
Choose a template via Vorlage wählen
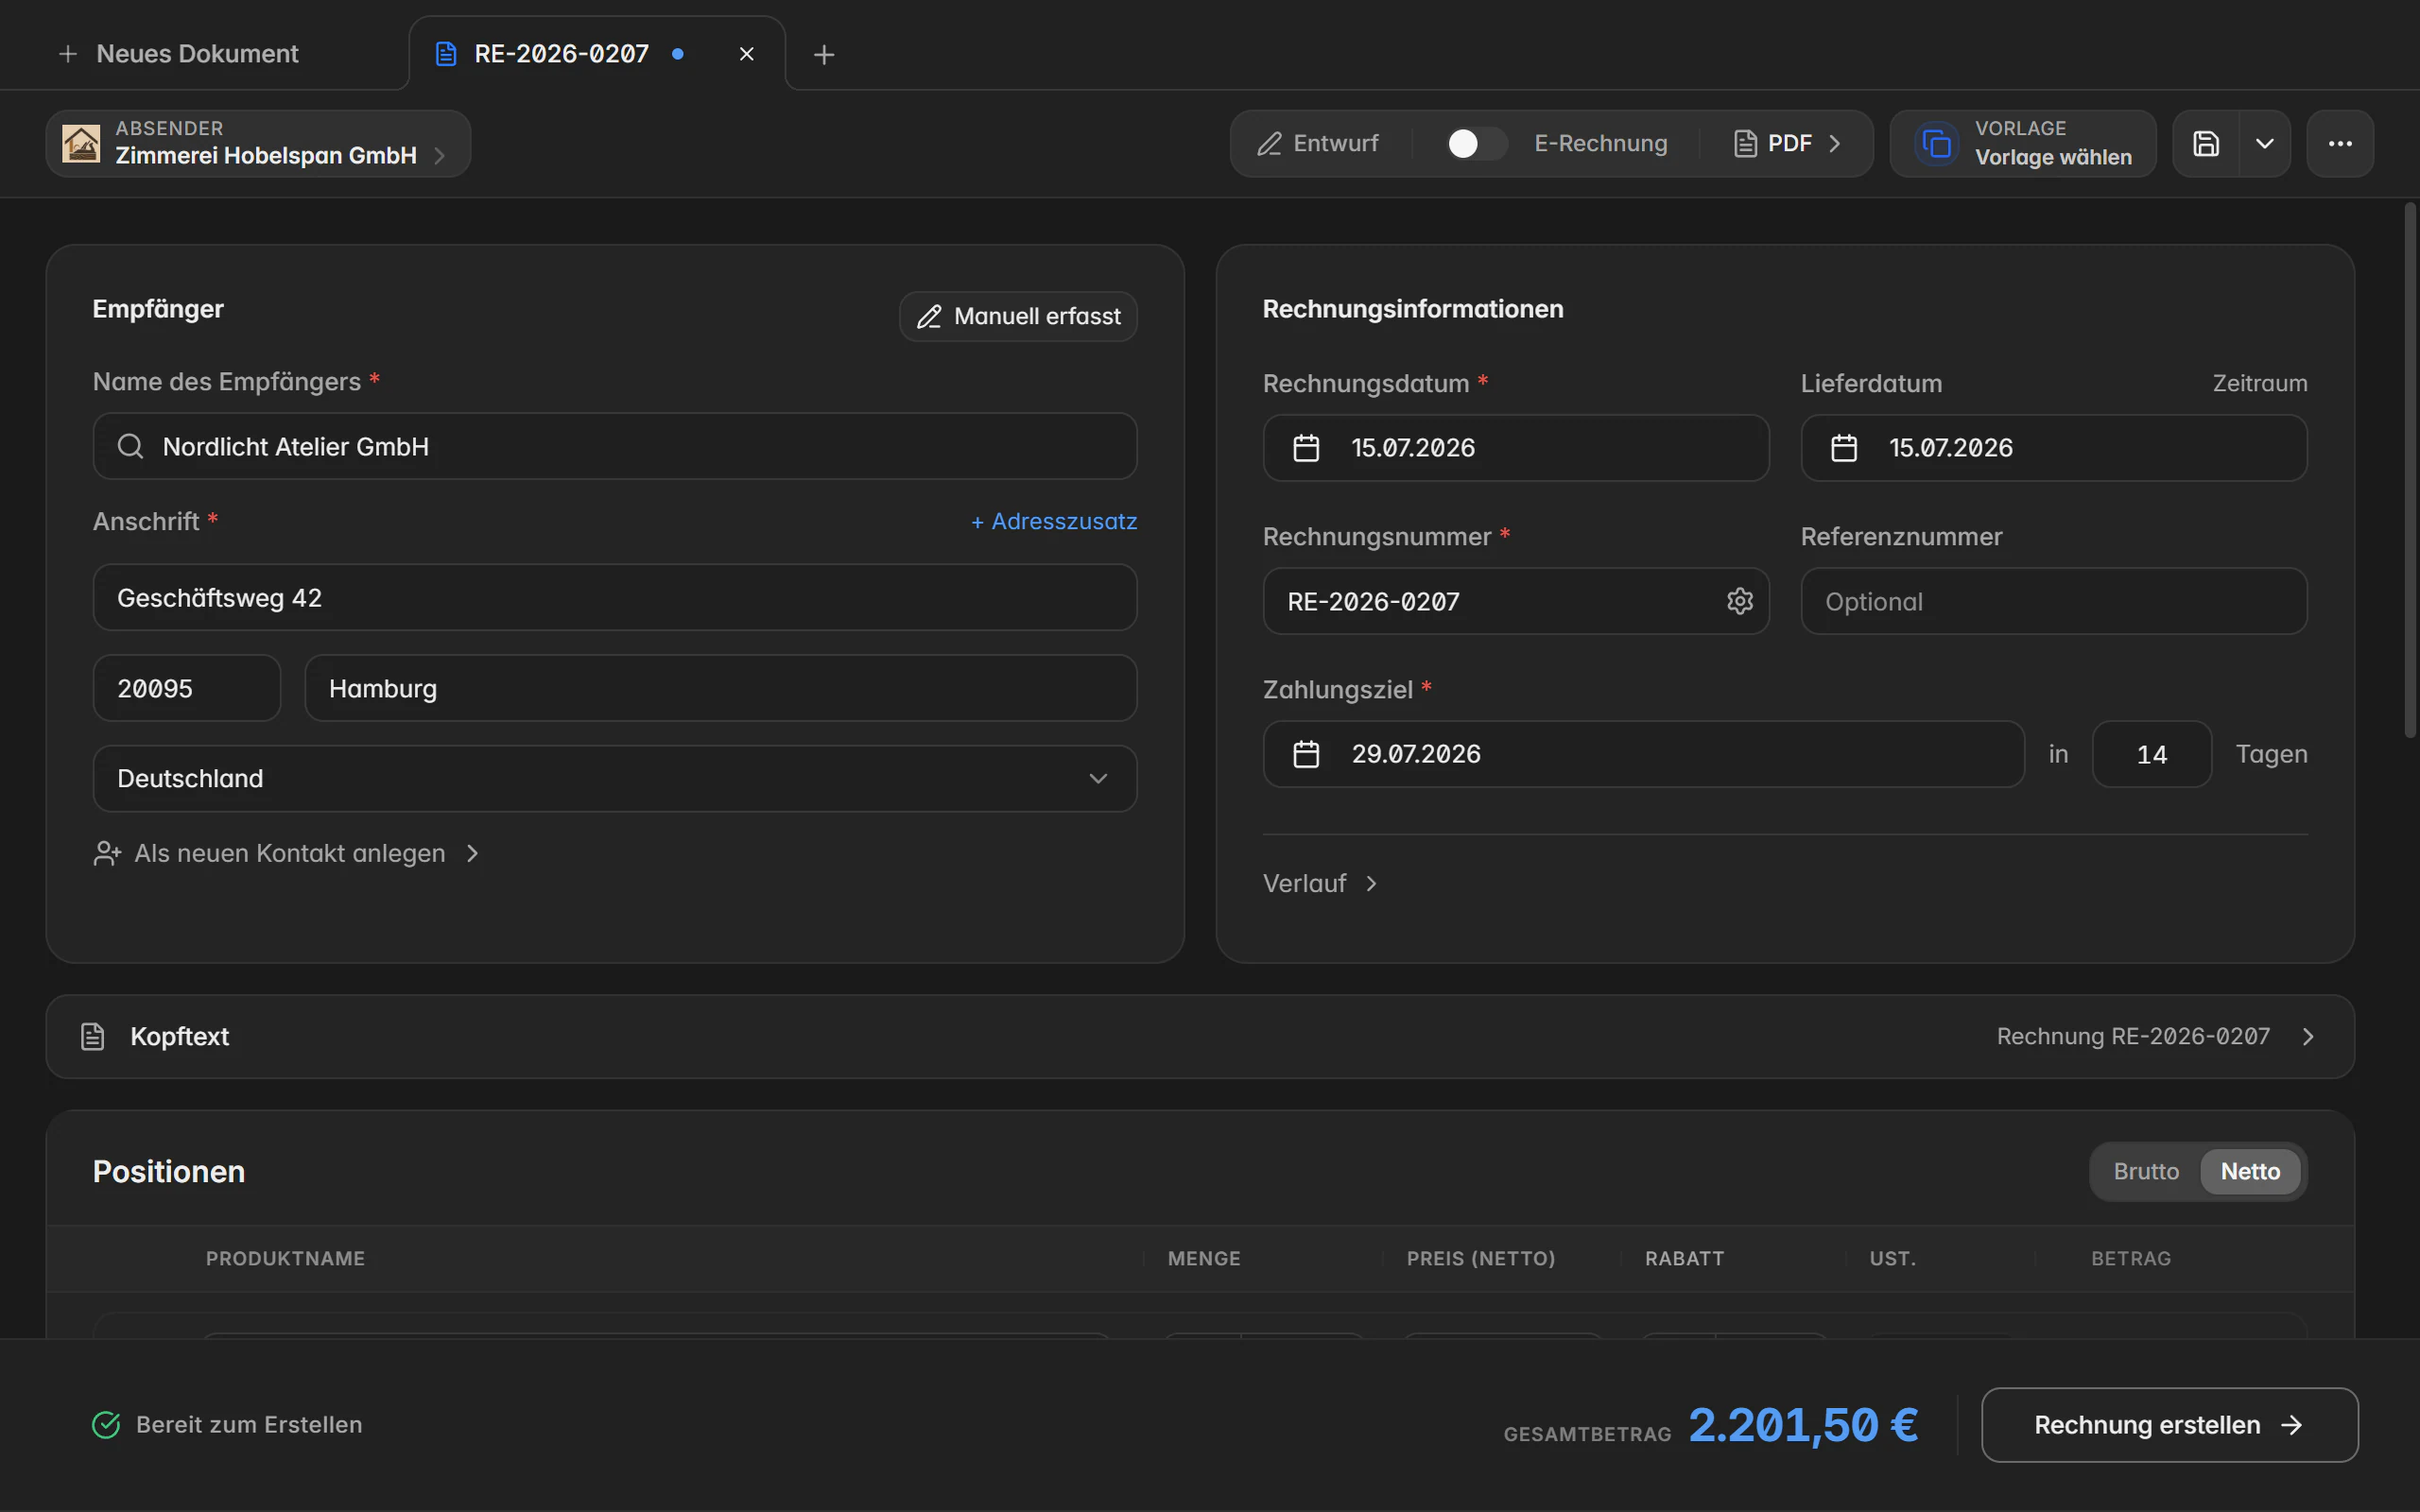tap(2023, 144)
